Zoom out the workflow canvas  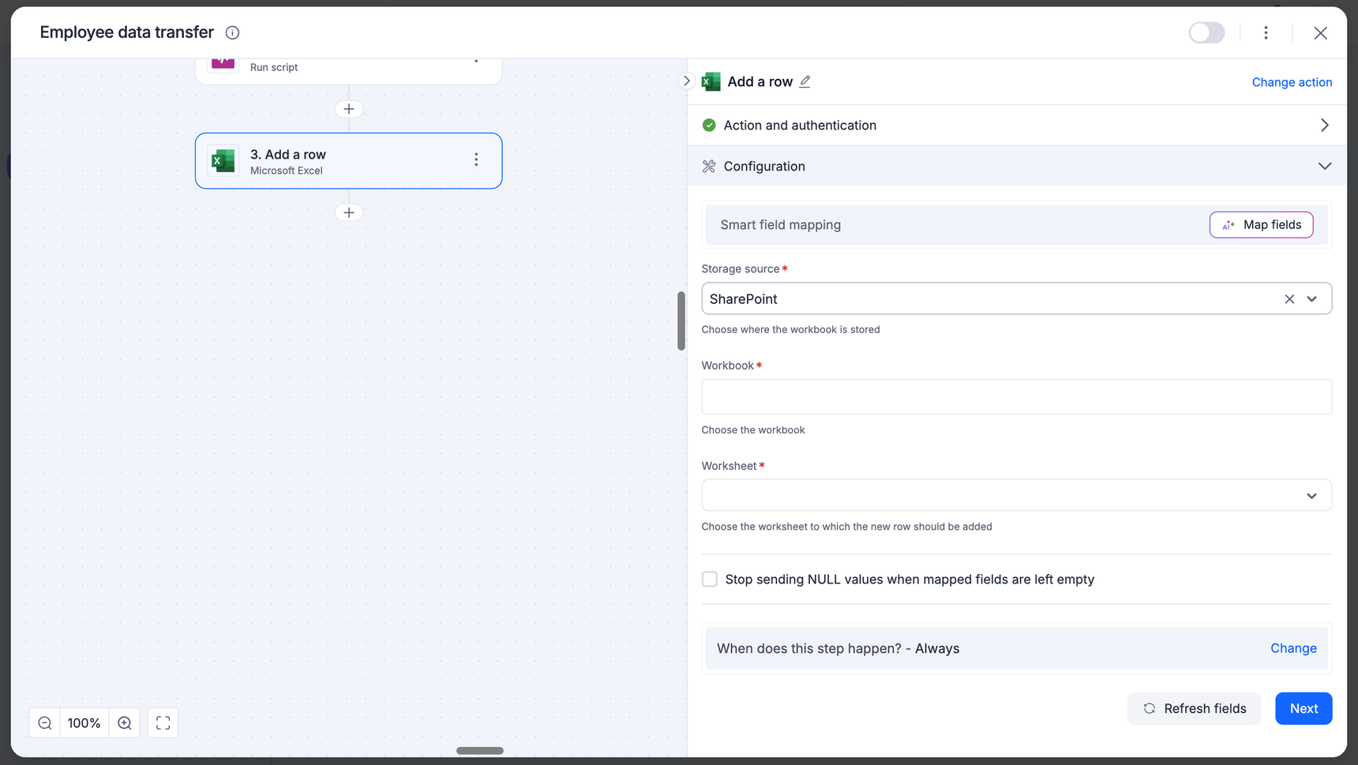(x=45, y=723)
